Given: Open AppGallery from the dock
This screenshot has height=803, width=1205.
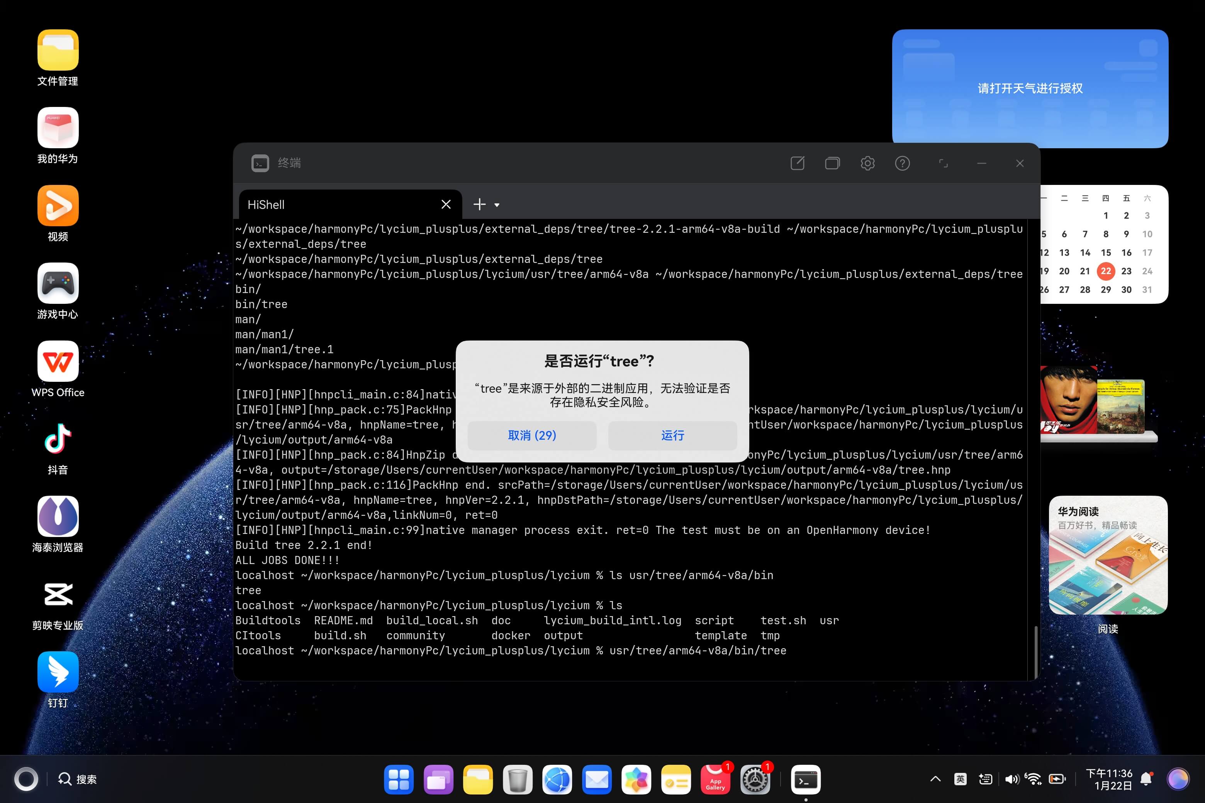Looking at the screenshot, I should (x=715, y=779).
